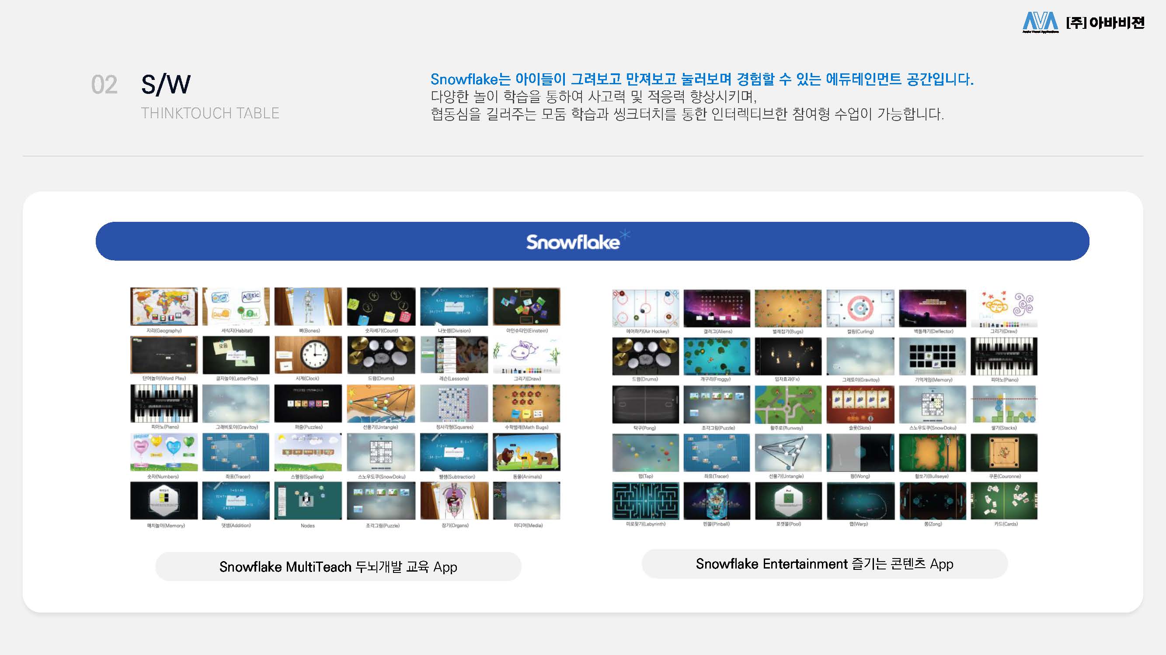Click the blue Snowflake headline sentence
The height and width of the screenshot is (655, 1166).
[x=702, y=79]
